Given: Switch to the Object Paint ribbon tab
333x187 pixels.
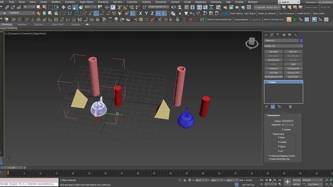Looking at the screenshot, I should click(57, 24).
